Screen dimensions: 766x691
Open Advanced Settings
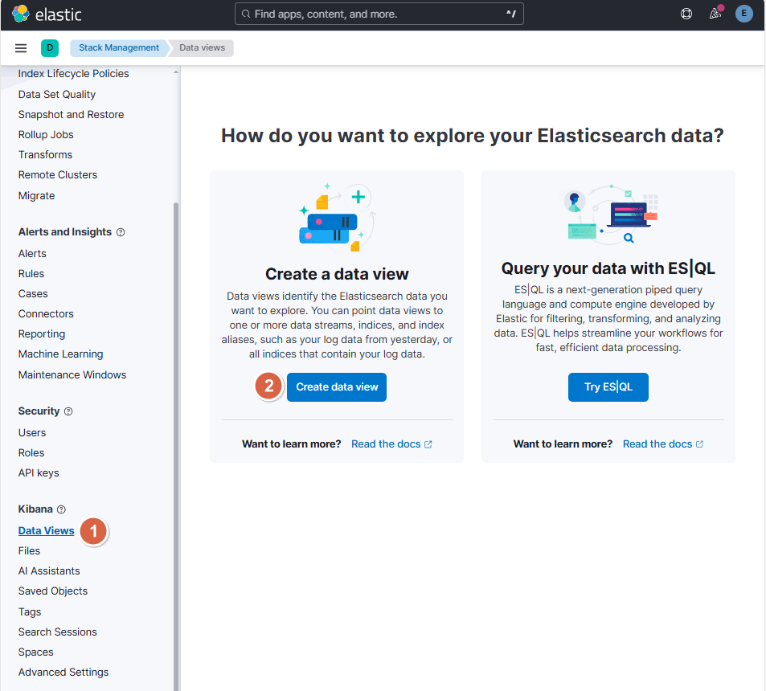(63, 673)
